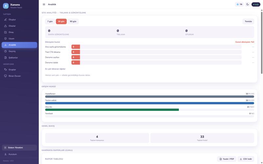This screenshot has height=164, width=263.
Task: Open Ekran Duvarı via its monitor icon
Action: (x=5, y=76)
